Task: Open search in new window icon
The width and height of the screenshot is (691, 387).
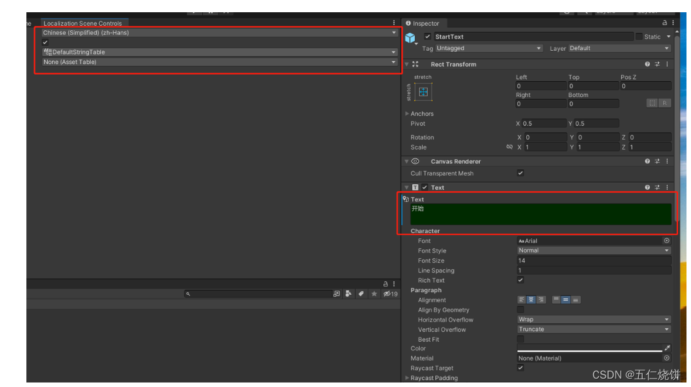Action: pyautogui.click(x=337, y=294)
